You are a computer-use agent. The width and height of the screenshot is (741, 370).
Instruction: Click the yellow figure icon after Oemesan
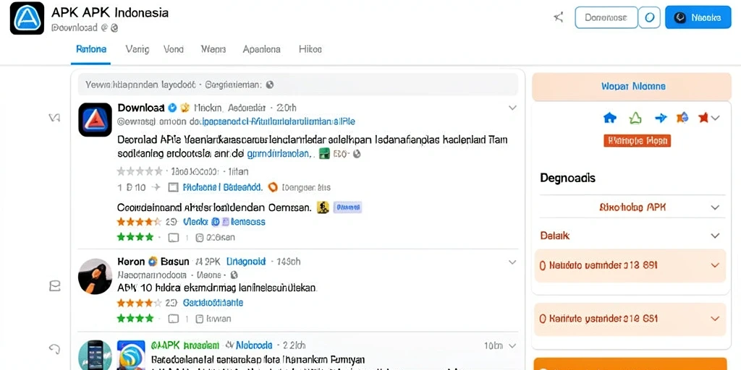point(323,207)
